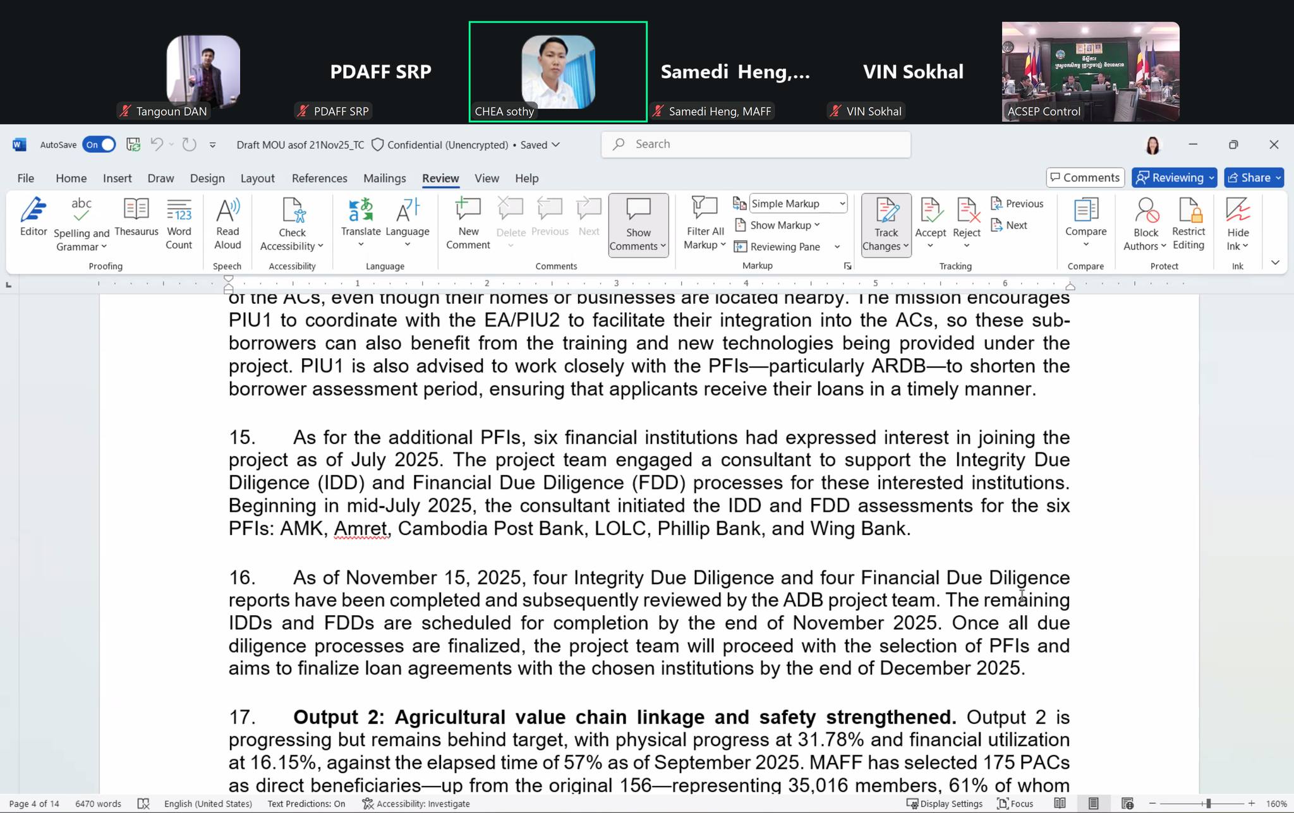Switch to the References tab

click(x=319, y=178)
